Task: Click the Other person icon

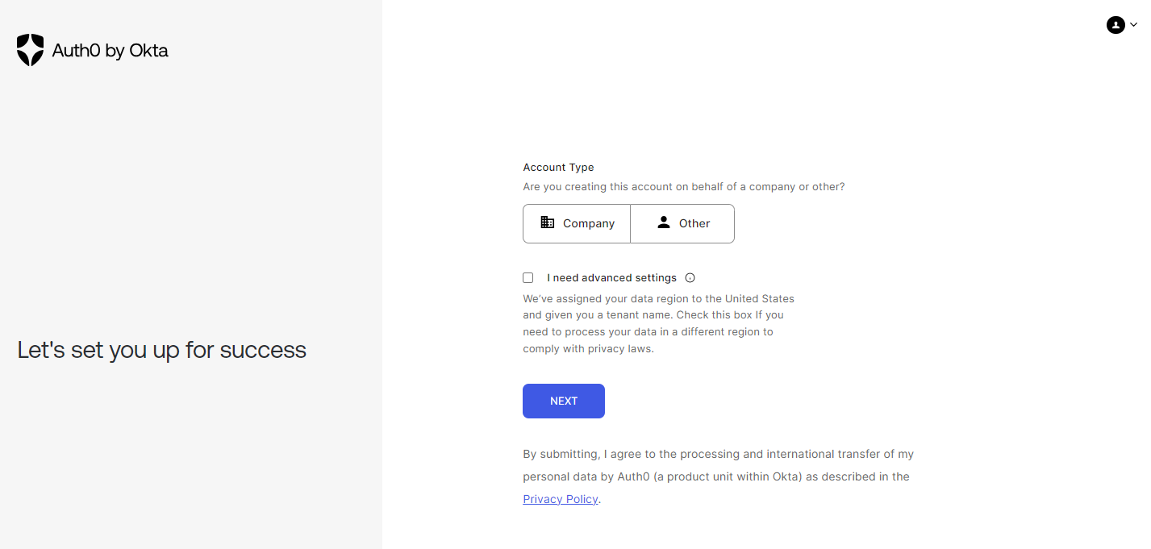Action: coord(664,223)
